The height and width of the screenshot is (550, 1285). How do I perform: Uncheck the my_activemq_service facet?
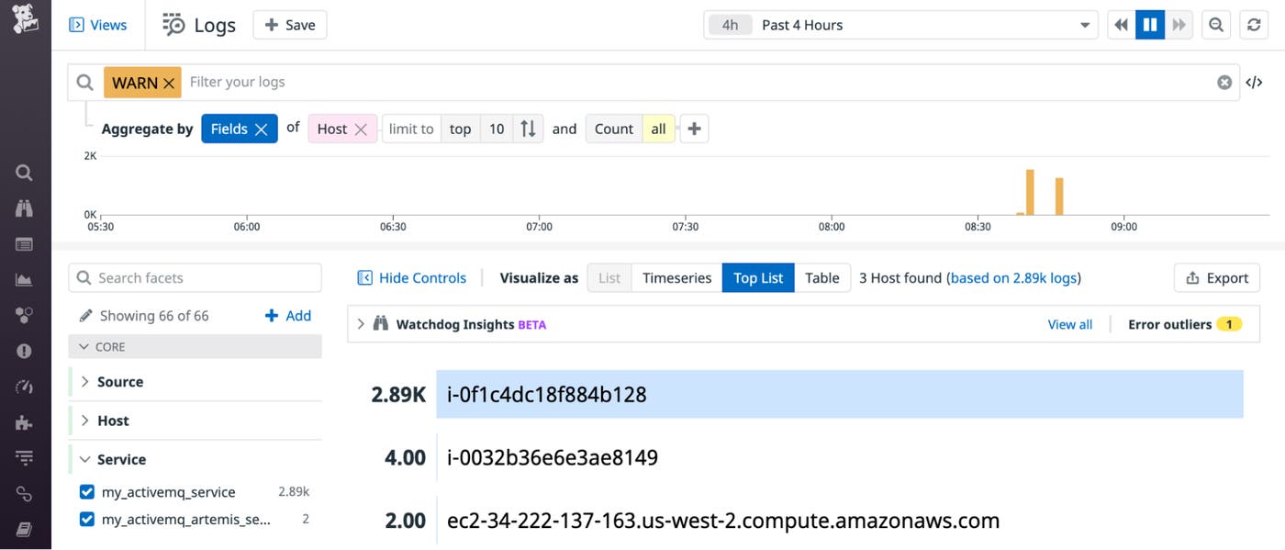[86, 491]
